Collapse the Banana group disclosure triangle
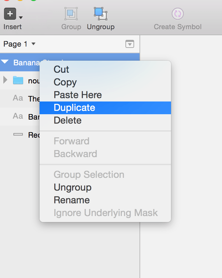Image resolution: width=222 pixels, height=278 pixels. [x=5, y=62]
